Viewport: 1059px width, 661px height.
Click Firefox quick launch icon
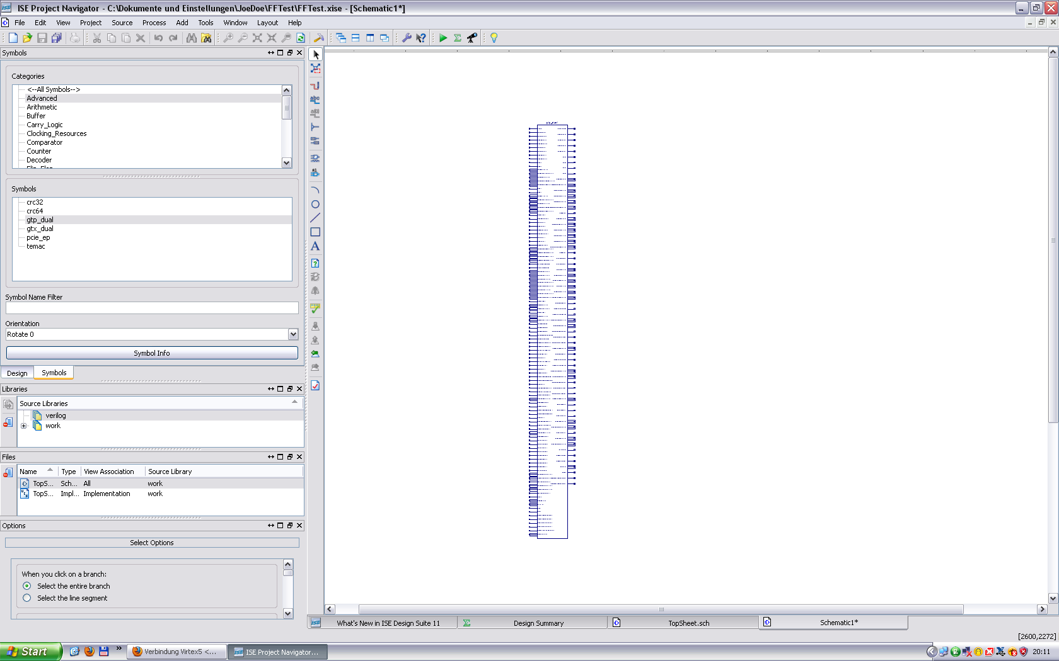tap(89, 652)
